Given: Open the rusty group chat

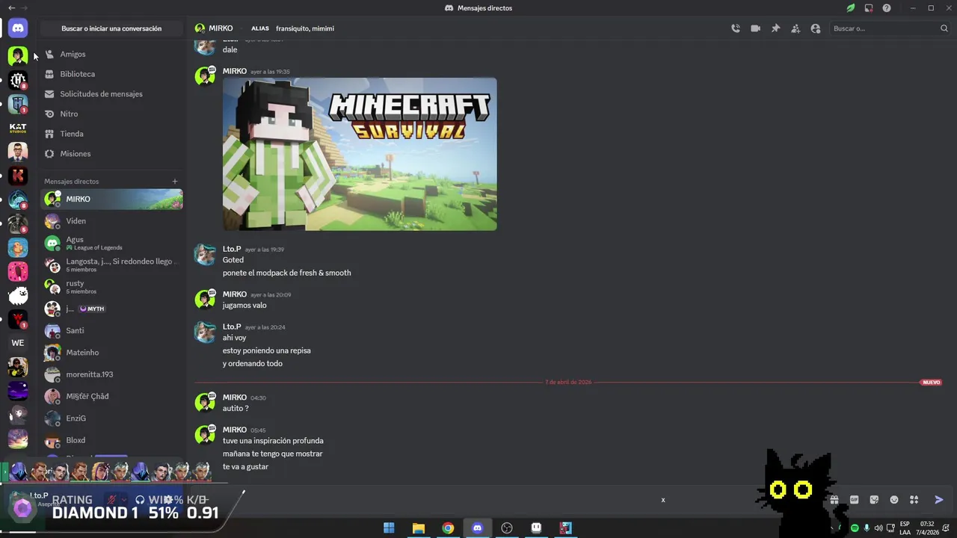Looking at the screenshot, I should pos(111,287).
